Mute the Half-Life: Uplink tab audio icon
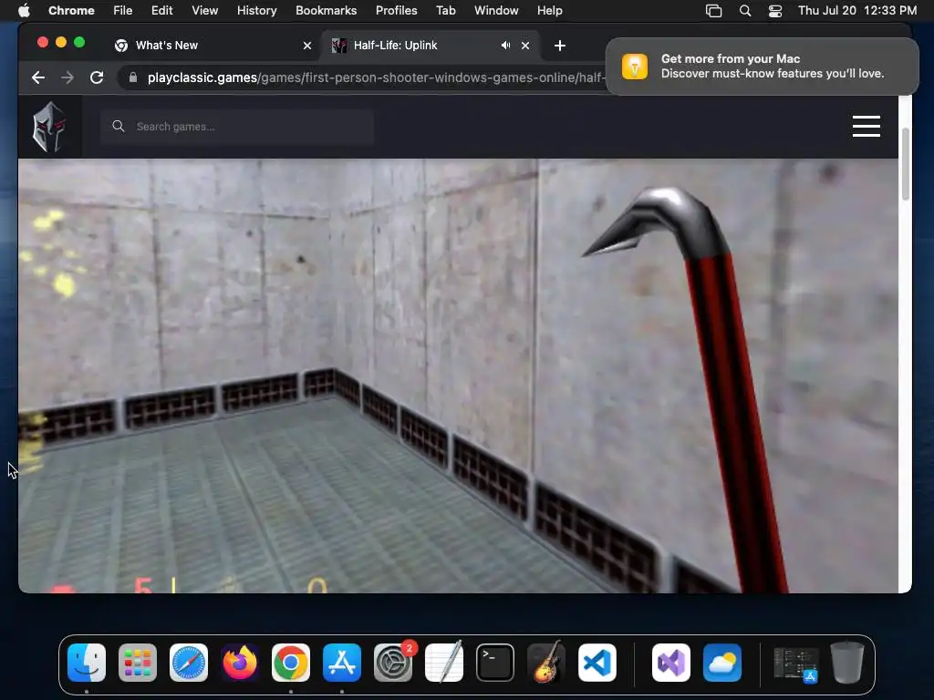This screenshot has height=700, width=934. click(x=505, y=46)
